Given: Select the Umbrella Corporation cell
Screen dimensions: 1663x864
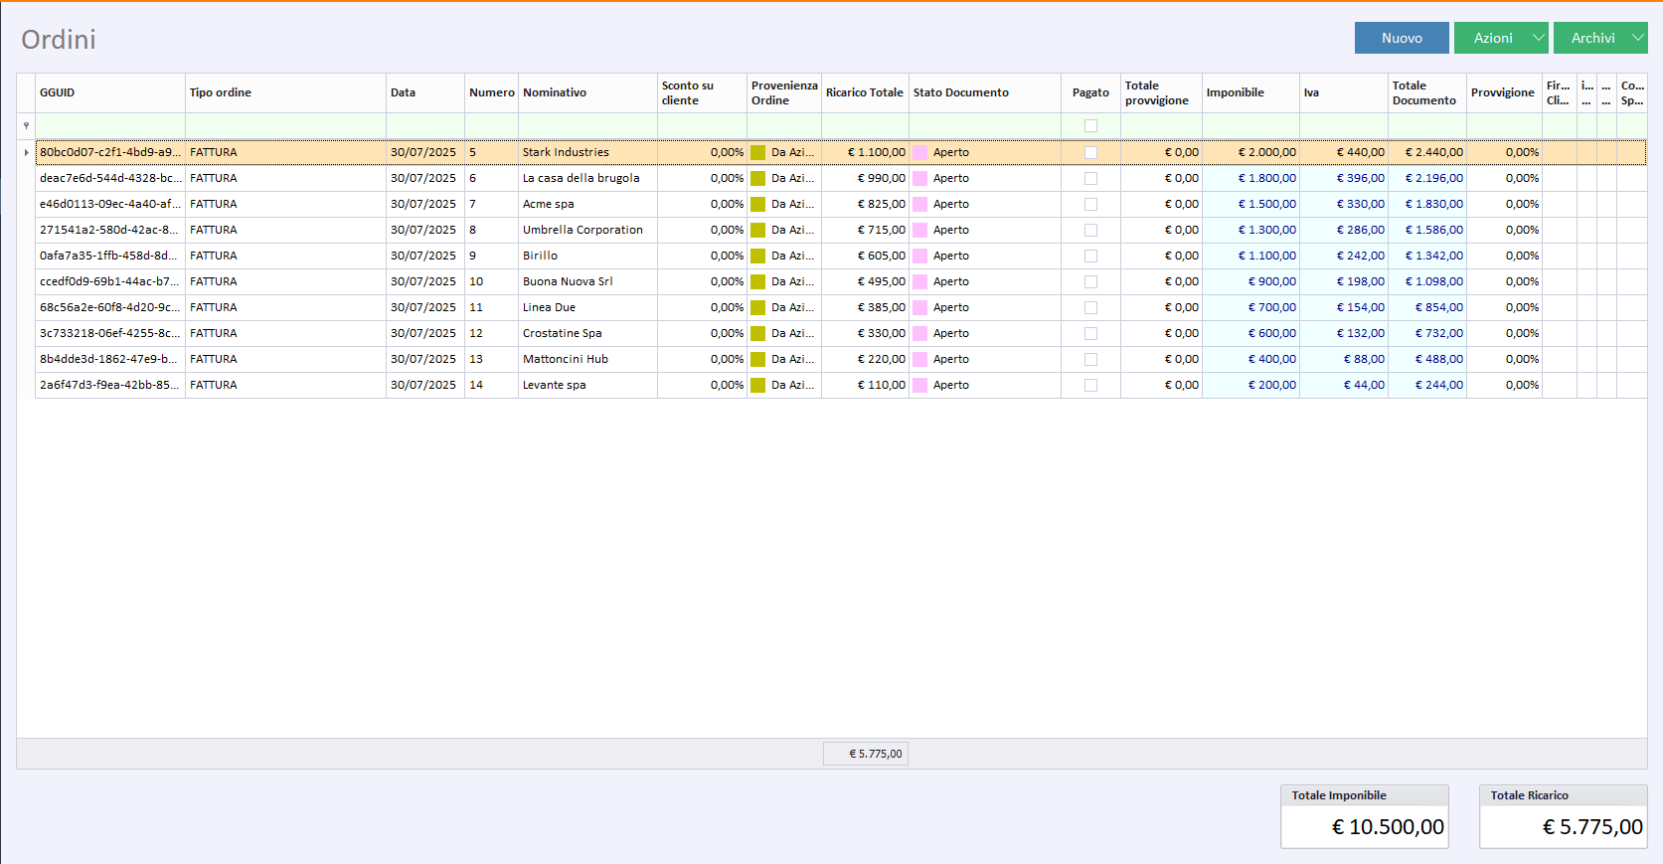Looking at the screenshot, I should (x=588, y=230).
